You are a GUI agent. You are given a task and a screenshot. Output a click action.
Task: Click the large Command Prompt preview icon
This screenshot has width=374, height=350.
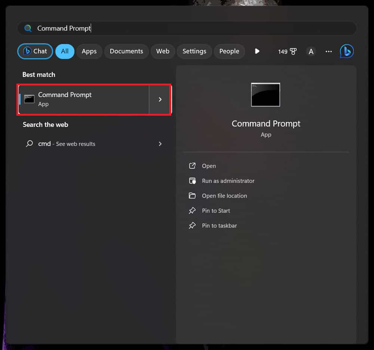(266, 95)
